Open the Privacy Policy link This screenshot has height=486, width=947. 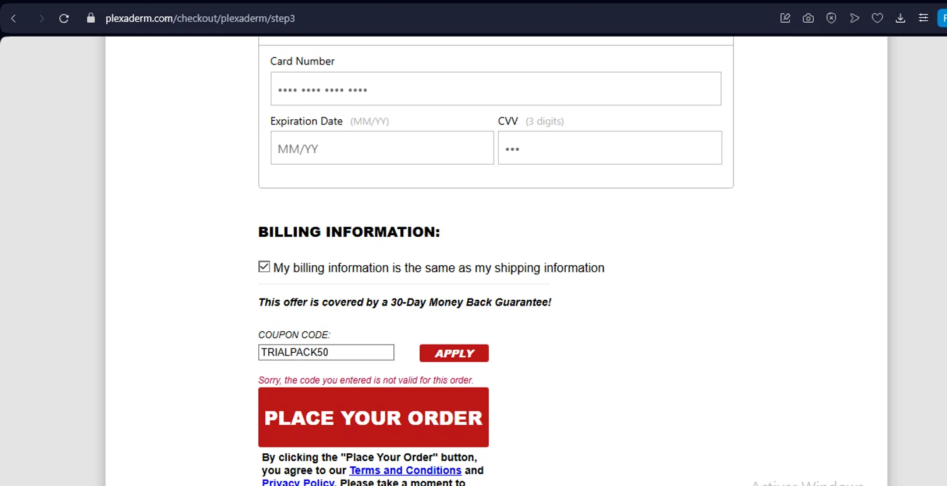(x=298, y=482)
